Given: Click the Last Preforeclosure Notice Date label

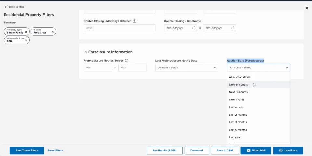Looking at the screenshot, I should [x=176, y=61].
